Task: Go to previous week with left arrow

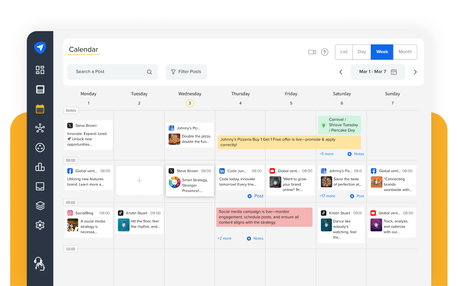Action: tap(341, 72)
